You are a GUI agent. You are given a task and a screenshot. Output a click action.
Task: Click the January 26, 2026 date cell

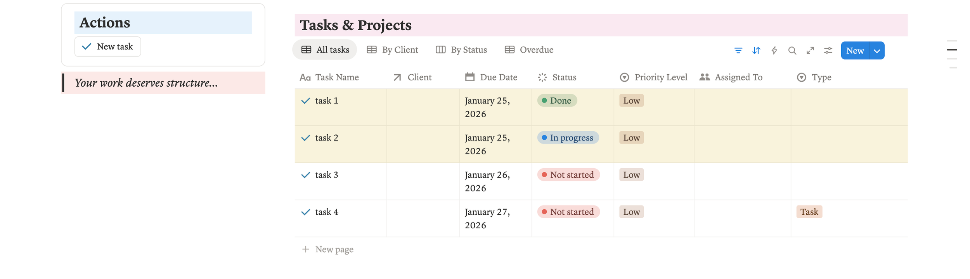pyautogui.click(x=487, y=181)
